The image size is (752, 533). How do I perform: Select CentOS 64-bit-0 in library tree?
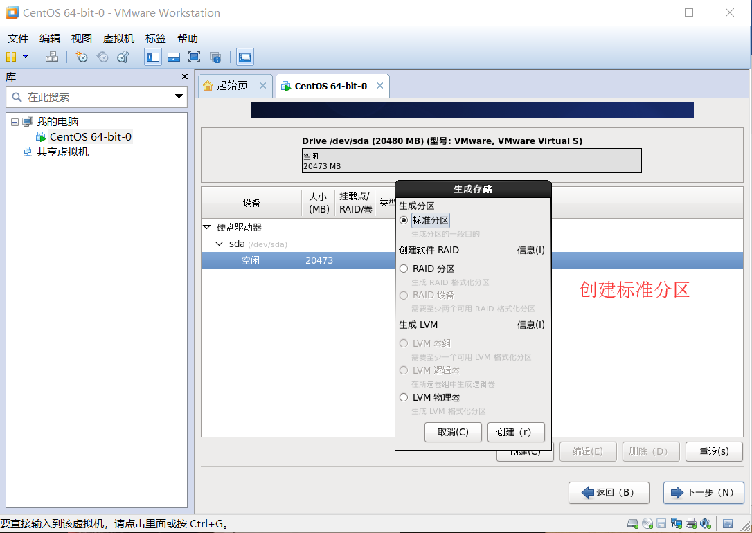(90, 136)
